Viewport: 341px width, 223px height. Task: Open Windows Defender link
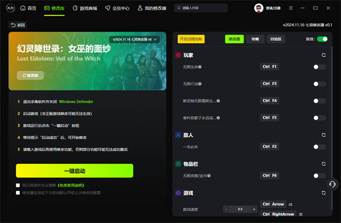[x=76, y=102]
